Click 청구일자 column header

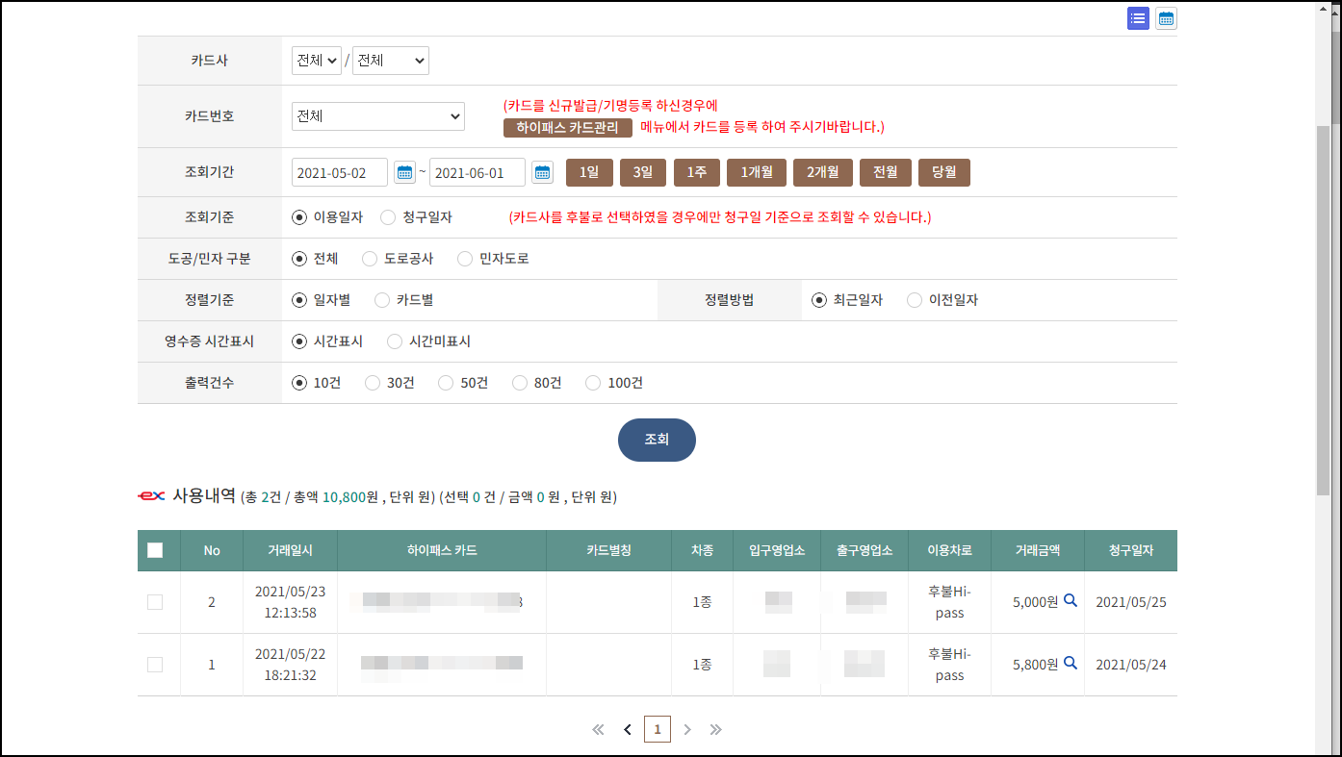(x=1130, y=550)
